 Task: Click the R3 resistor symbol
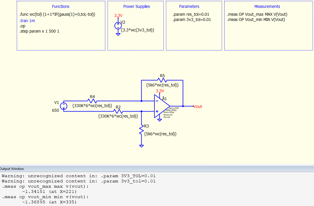tap(141, 130)
